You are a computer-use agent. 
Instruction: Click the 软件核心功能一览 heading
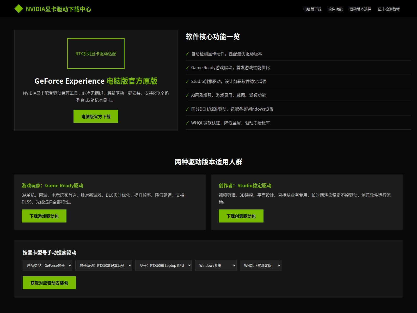213,37
